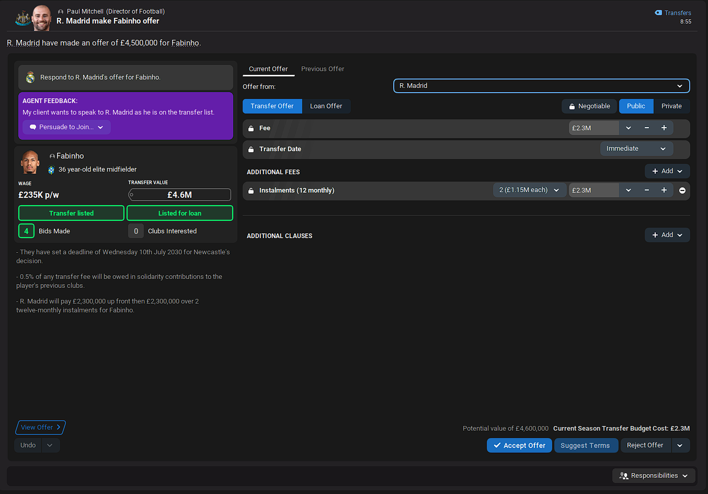Click the Suggest Terms button
Viewport: 708px width, 494px height.
click(x=585, y=445)
